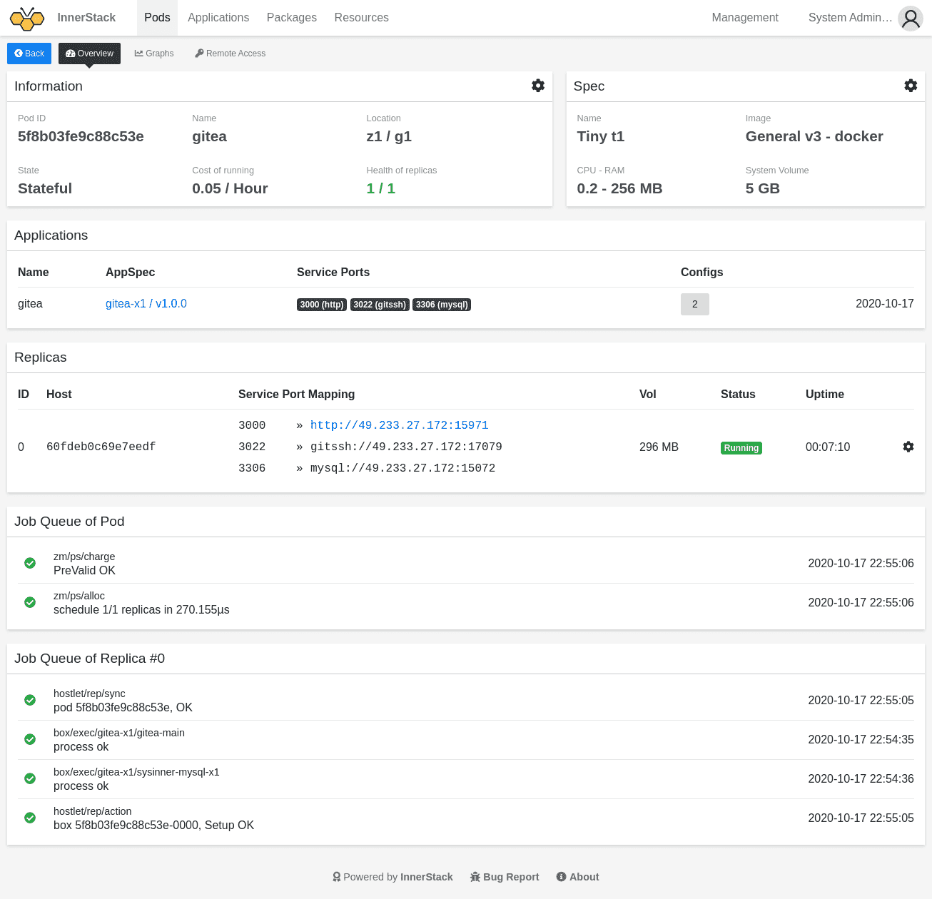The width and height of the screenshot is (932, 899).
Task: Click the location value z1 / g1
Action: tap(389, 136)
